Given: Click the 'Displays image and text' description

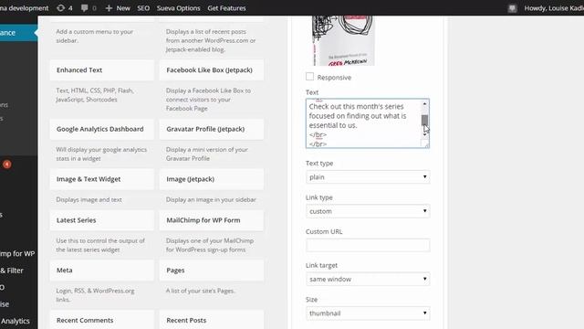Looking at the screenshot, I should (89, 199).
